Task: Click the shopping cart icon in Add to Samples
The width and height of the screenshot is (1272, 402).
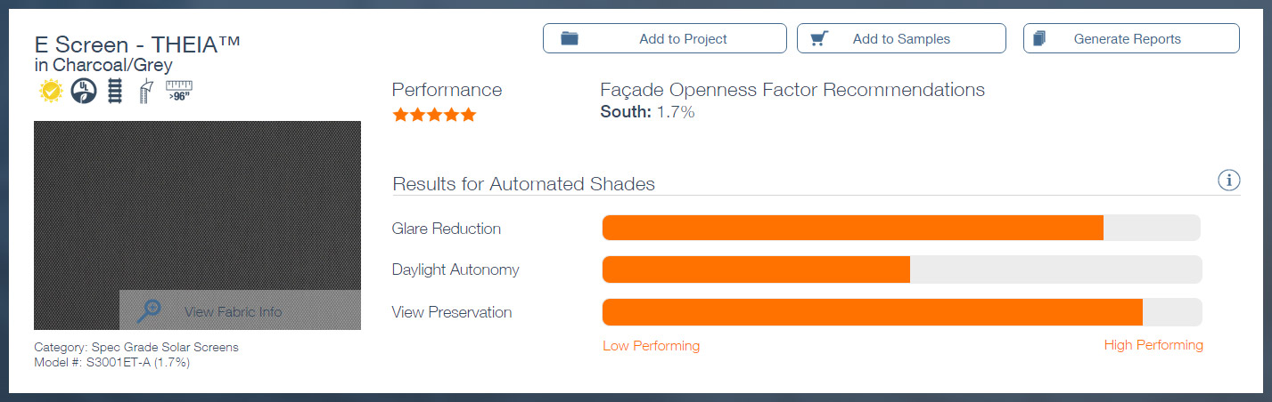Action: [820, 38]
